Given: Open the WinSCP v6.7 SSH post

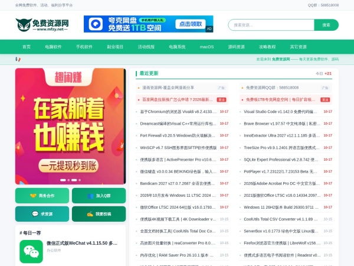Looking at the screenshot, I should click(178, 147).
